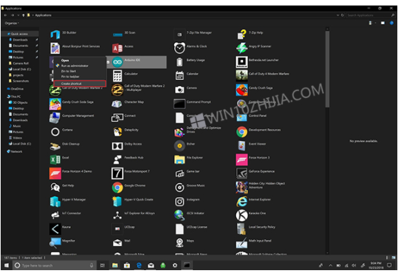Click the 7-Zip File Manager icon
Image resolution: width=398 pixels, height=275 pixels.
tap(180, 34)
